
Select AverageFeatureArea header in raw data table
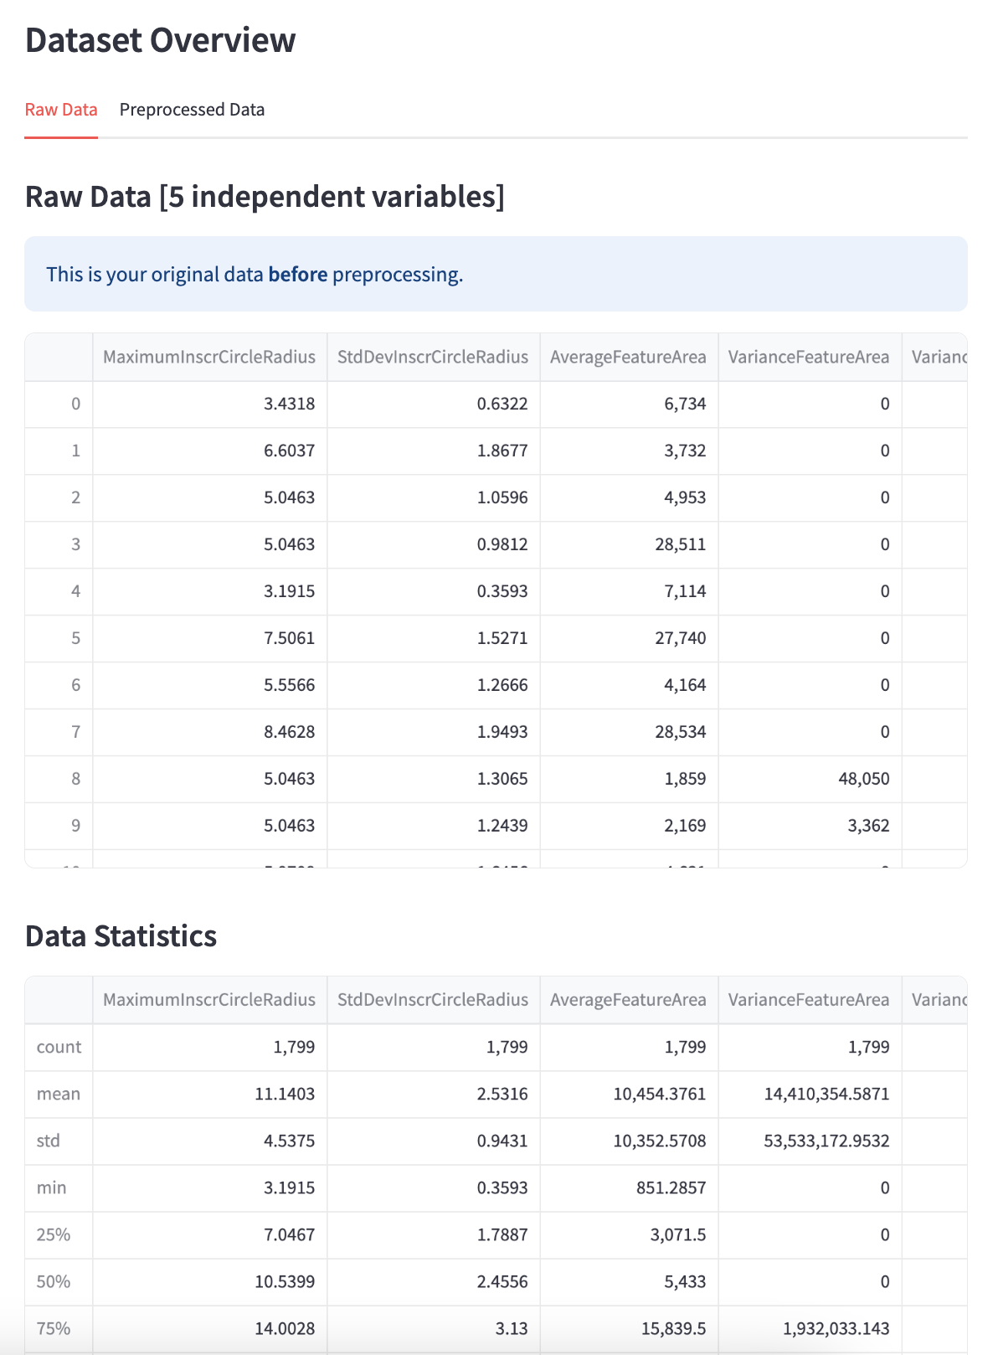[629, 357]
